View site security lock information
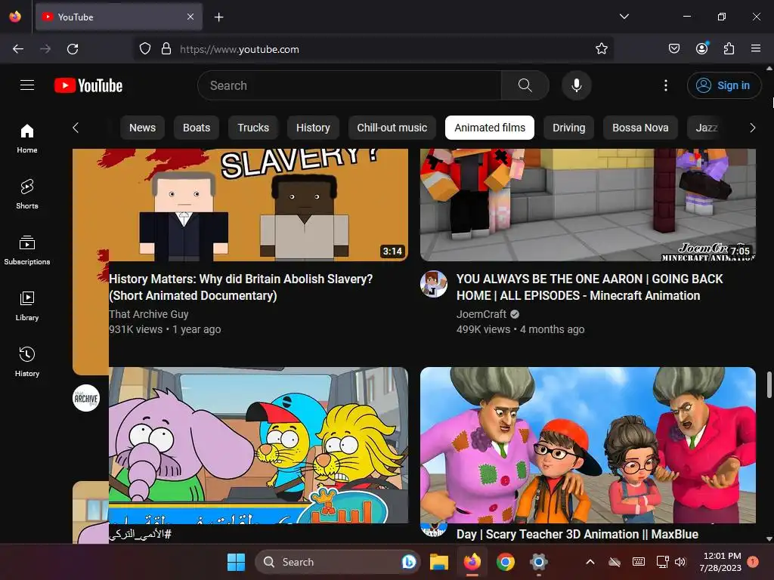This screenshot has height=580, width=774. tap(166, 49)
